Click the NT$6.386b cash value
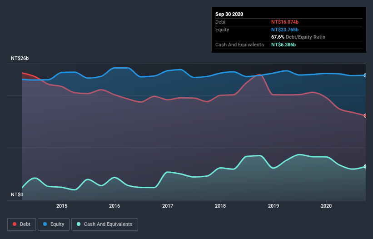This screenshot has width=373, height=239. [283, 45]
